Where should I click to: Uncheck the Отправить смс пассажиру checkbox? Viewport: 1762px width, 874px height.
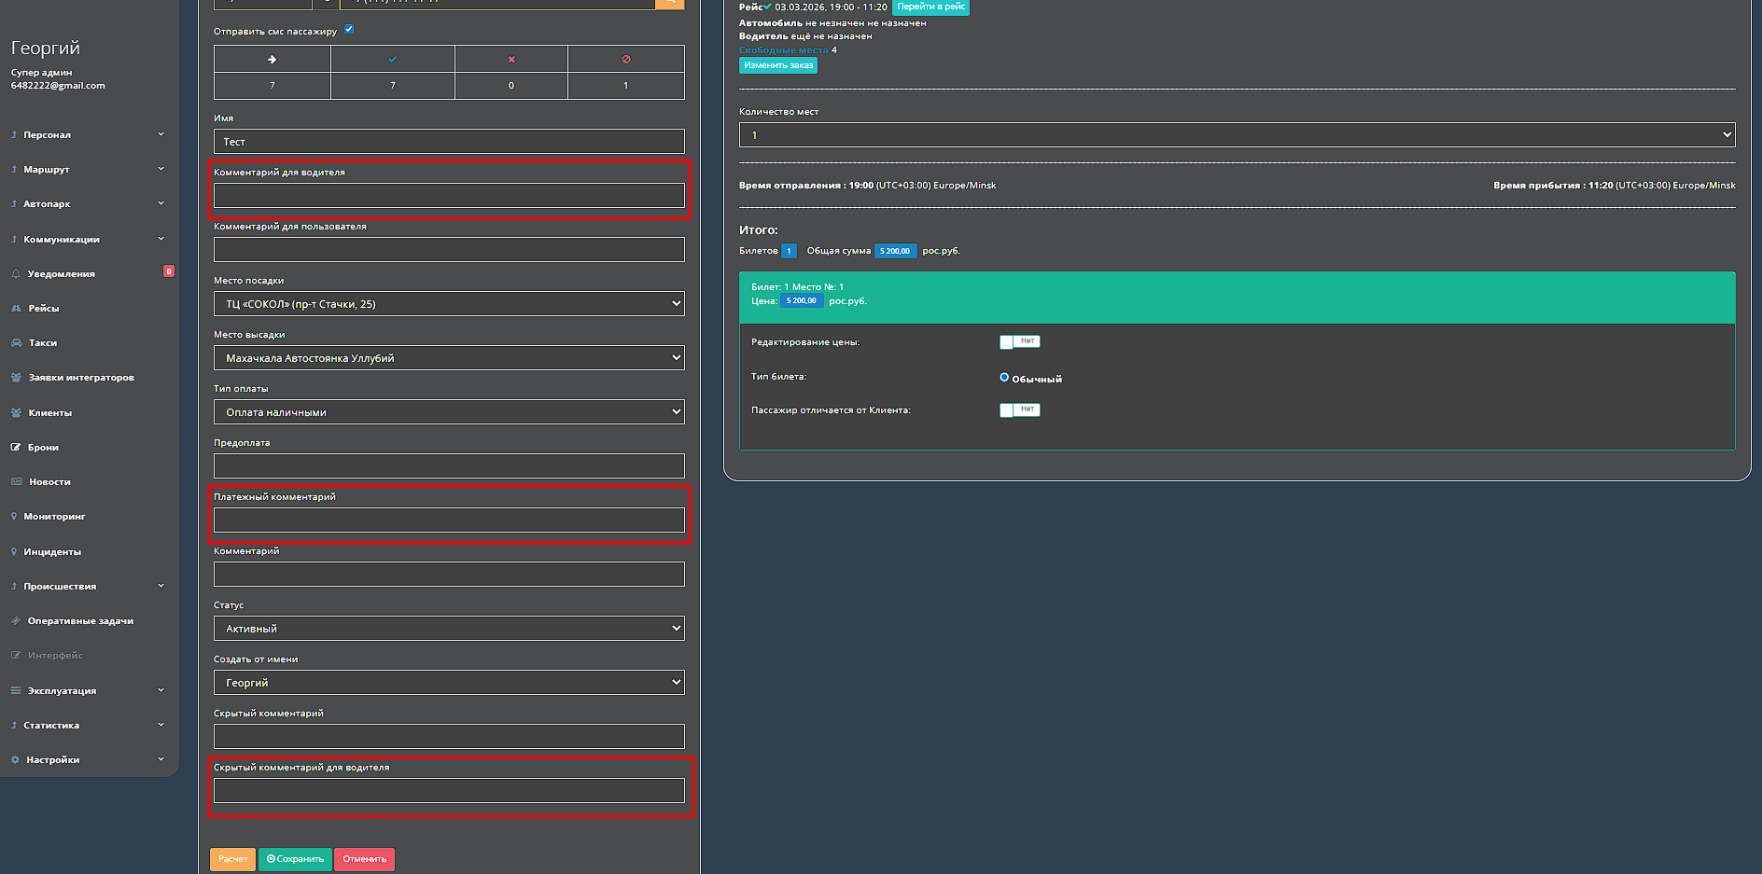pos(349,29)
